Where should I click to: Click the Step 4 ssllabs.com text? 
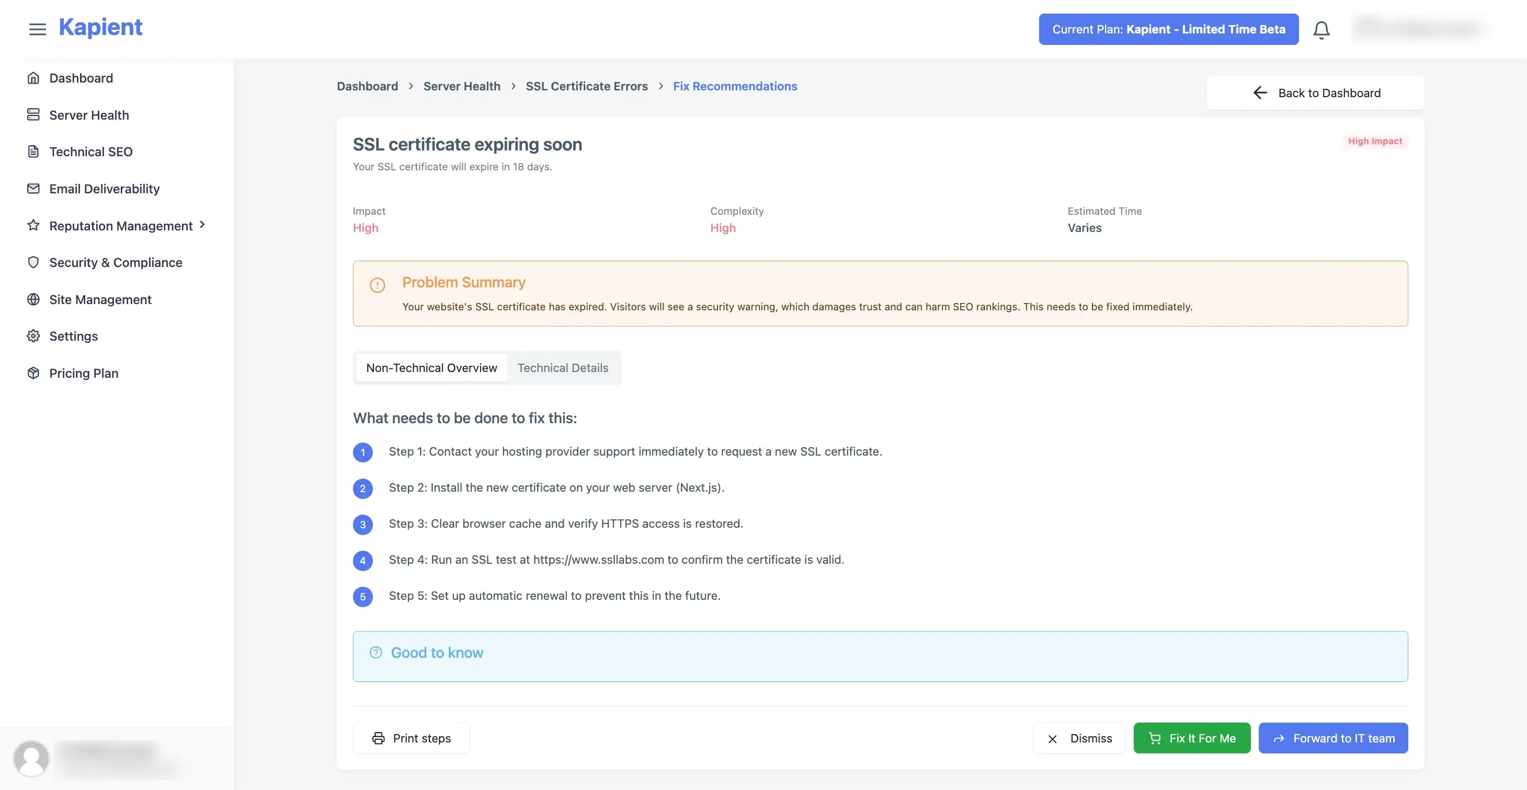(616, 559)
